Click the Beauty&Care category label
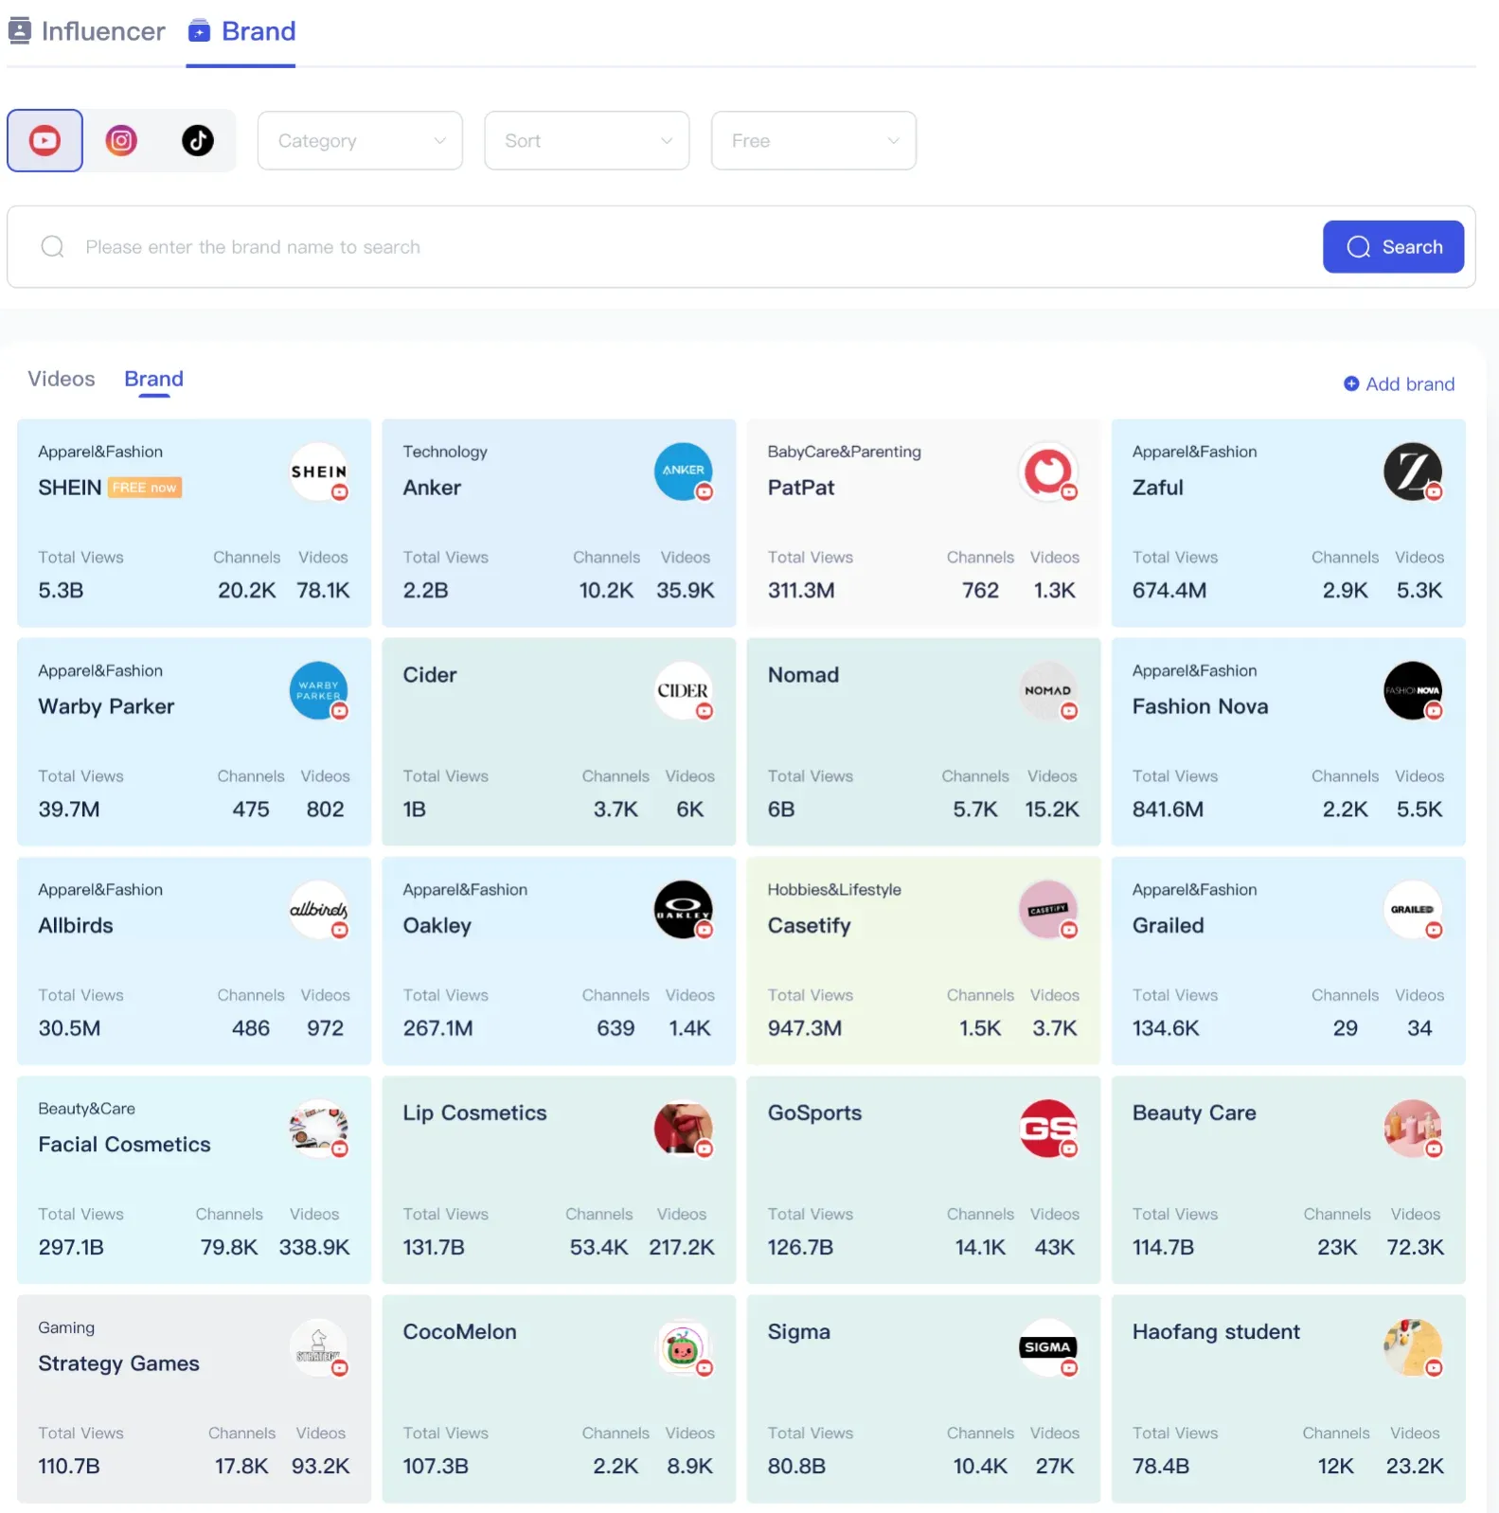 click(86, 1109)
